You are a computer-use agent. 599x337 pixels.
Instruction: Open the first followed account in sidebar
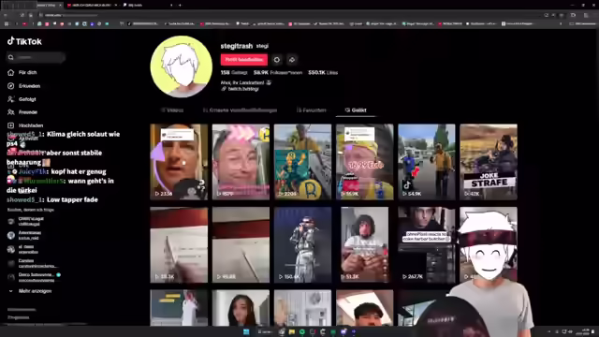pyautogui.click(x=27, y=221)
